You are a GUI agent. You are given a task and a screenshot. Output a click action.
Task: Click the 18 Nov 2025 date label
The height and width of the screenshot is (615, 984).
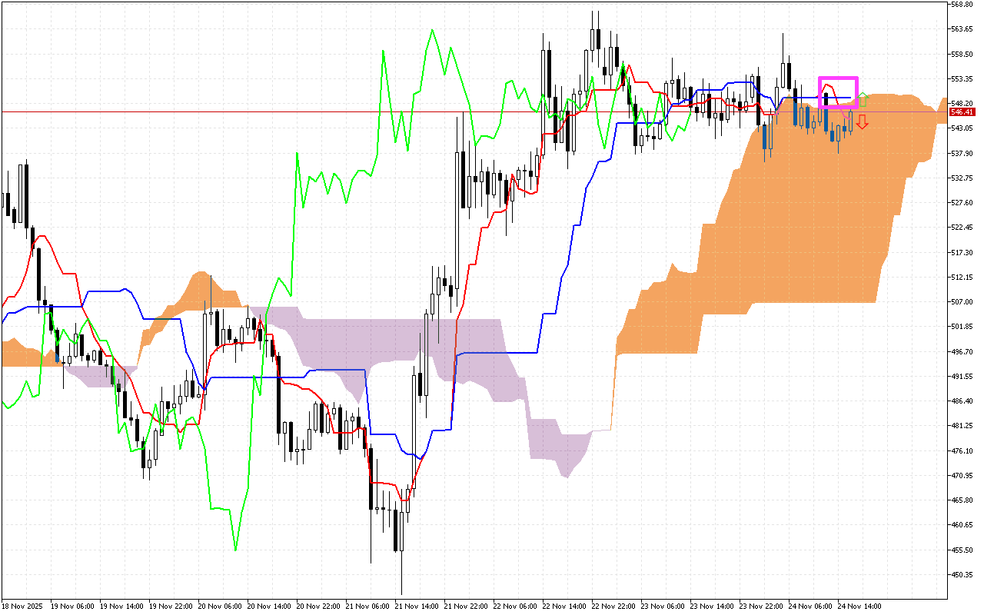[24, 607]
